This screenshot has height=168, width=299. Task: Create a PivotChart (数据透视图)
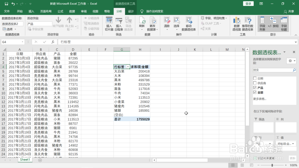tap(237, 24)
